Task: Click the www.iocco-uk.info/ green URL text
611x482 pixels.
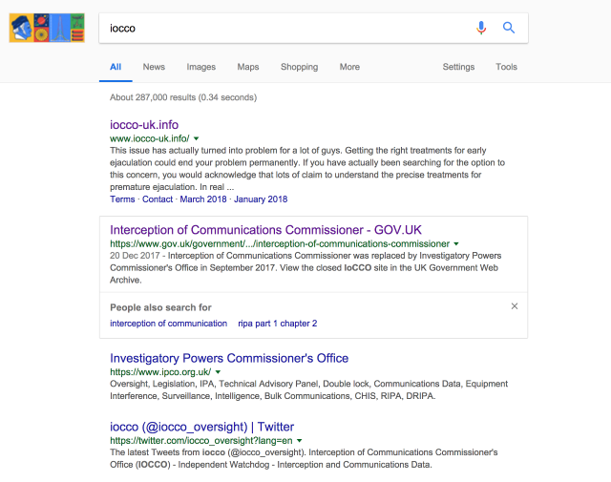Action: pyautogui.click(x=150, y=138)
